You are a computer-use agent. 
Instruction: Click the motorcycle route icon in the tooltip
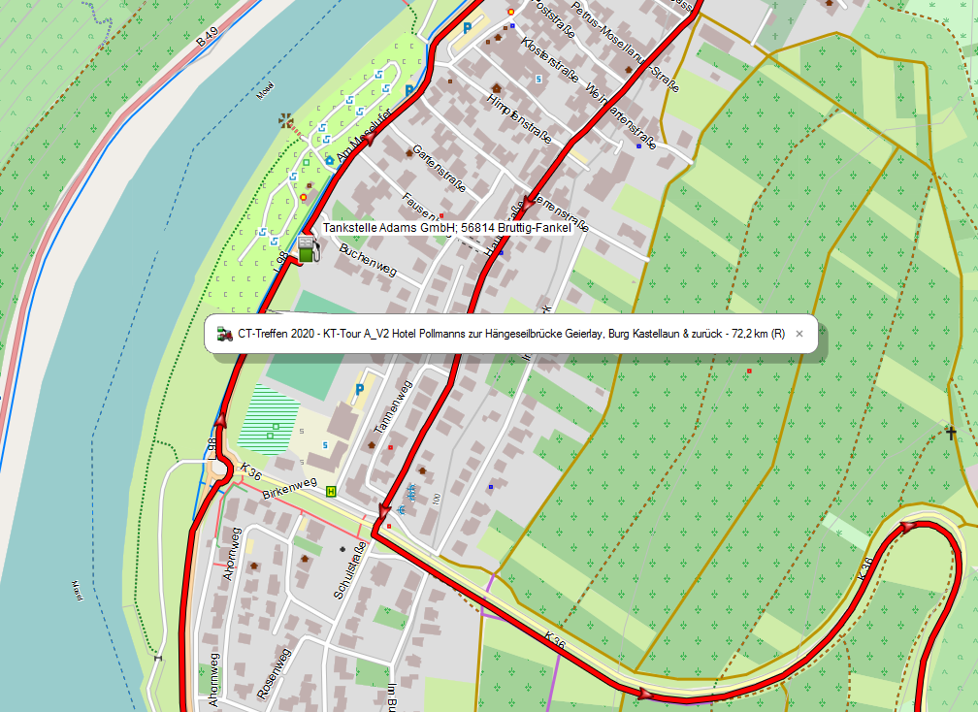(x=224, y=335)
